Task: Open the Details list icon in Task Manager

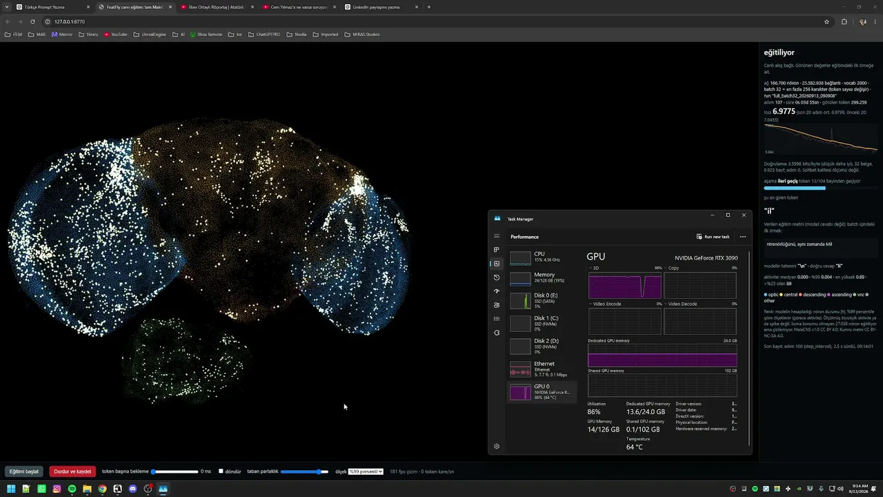Action: (x=497, y=319)
